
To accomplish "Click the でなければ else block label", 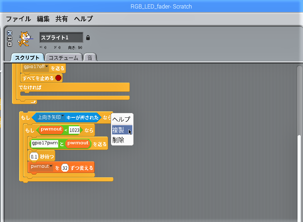I will coord(30,87).
